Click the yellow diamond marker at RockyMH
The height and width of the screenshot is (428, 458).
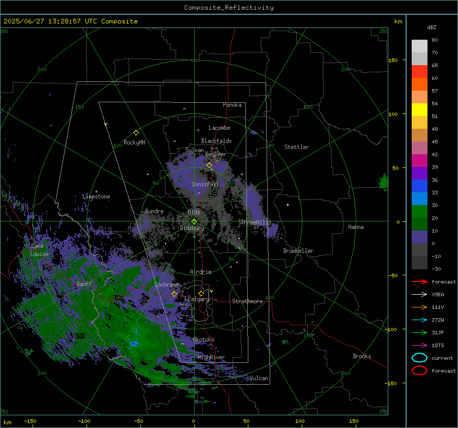[136, 133]
